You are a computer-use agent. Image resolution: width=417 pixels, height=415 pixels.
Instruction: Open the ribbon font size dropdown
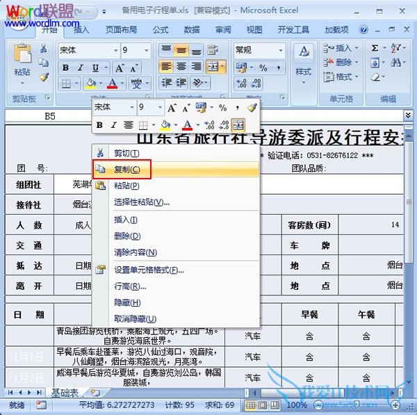click(147, 50)
